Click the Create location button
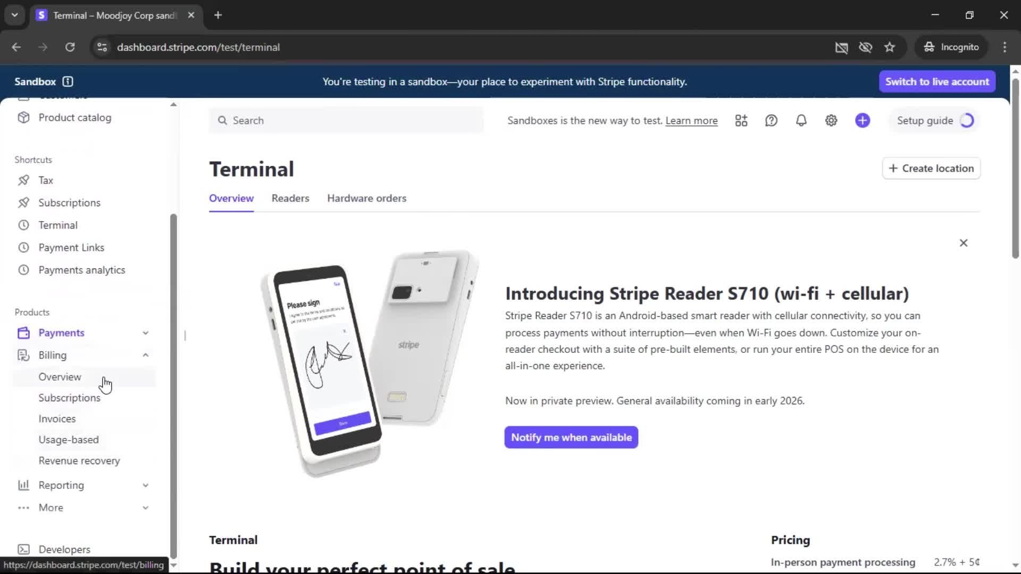 [931, 168]
